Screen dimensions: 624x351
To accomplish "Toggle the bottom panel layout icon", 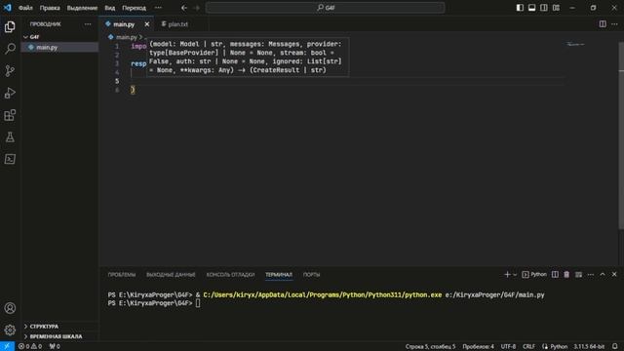I will 531,8.
